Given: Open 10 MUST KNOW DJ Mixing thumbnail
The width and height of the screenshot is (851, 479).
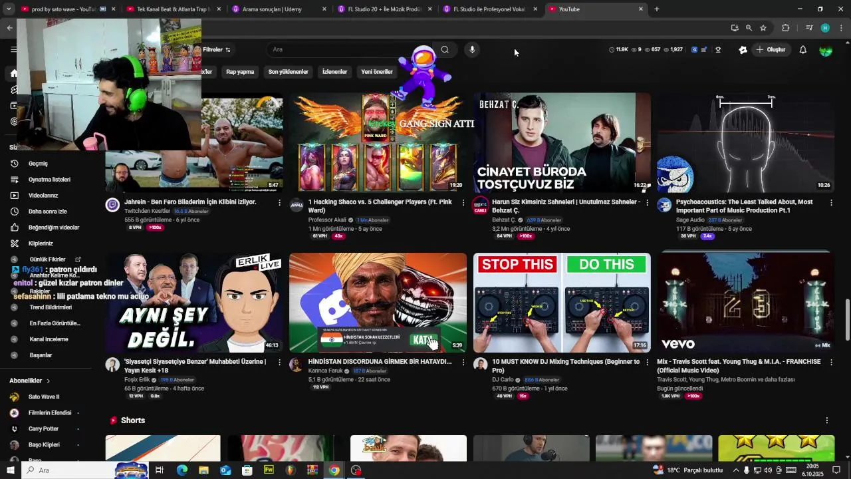Looking at the screenshot, I should coord(562,303).
